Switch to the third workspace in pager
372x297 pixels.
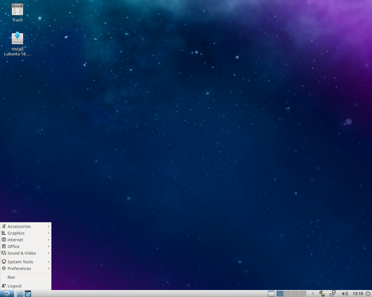click(295, 294)
